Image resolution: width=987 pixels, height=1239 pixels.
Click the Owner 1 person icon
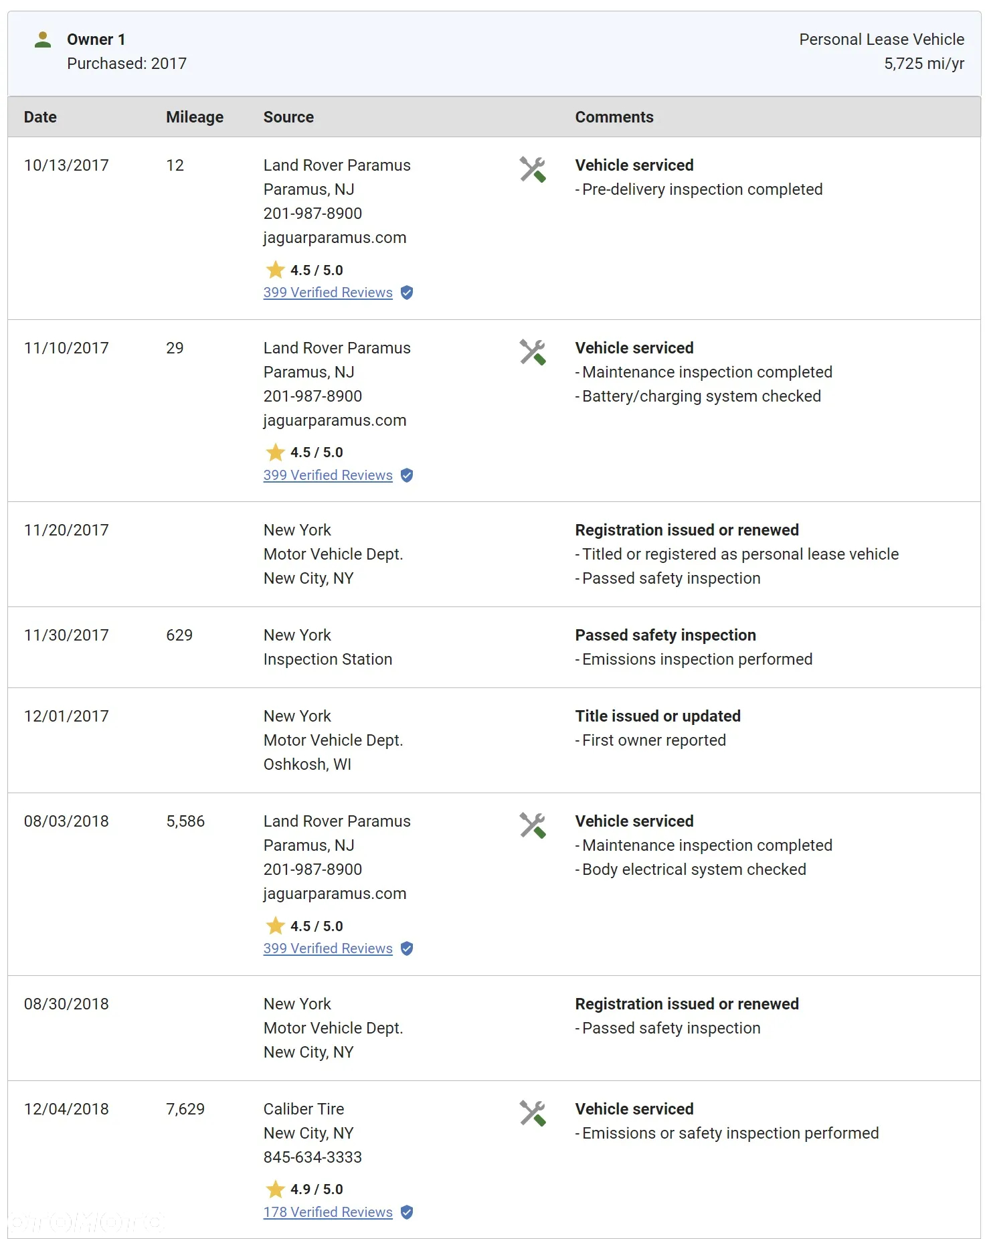[43, 40]
